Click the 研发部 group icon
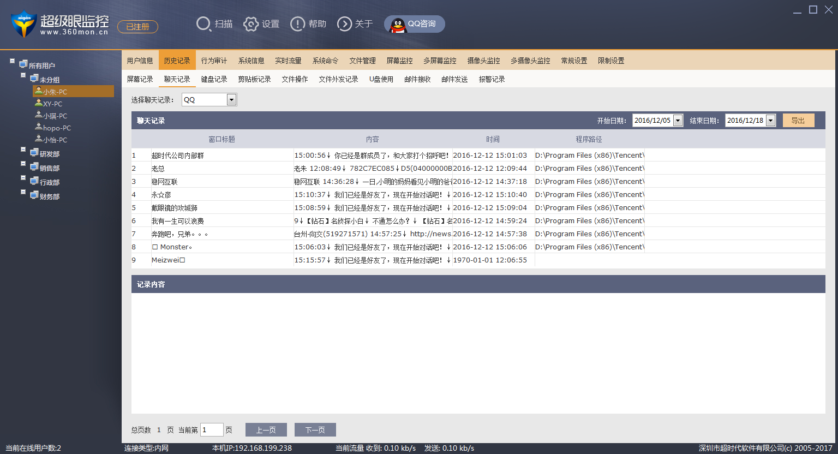The image size is (838, 454). click(x=34, y=153)
